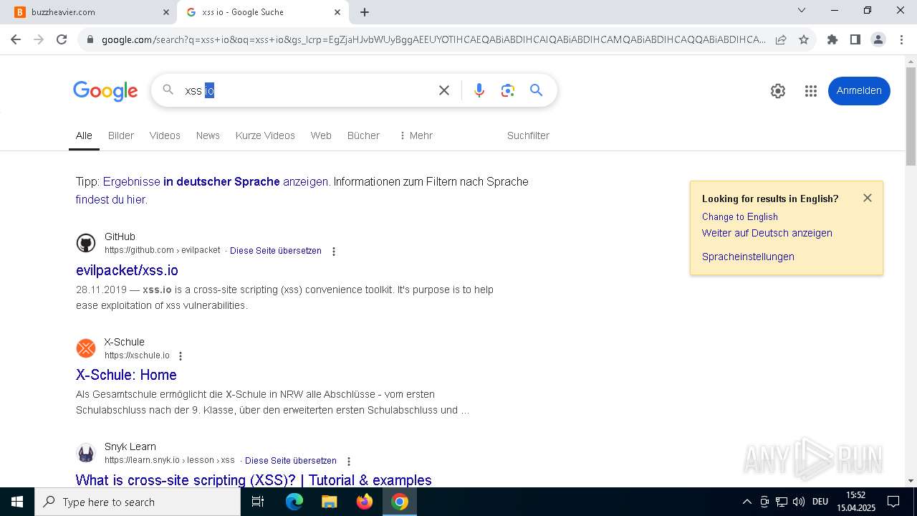Translate the GitHub result page
This screenshot has height=516, width=917.
point(276,251)
